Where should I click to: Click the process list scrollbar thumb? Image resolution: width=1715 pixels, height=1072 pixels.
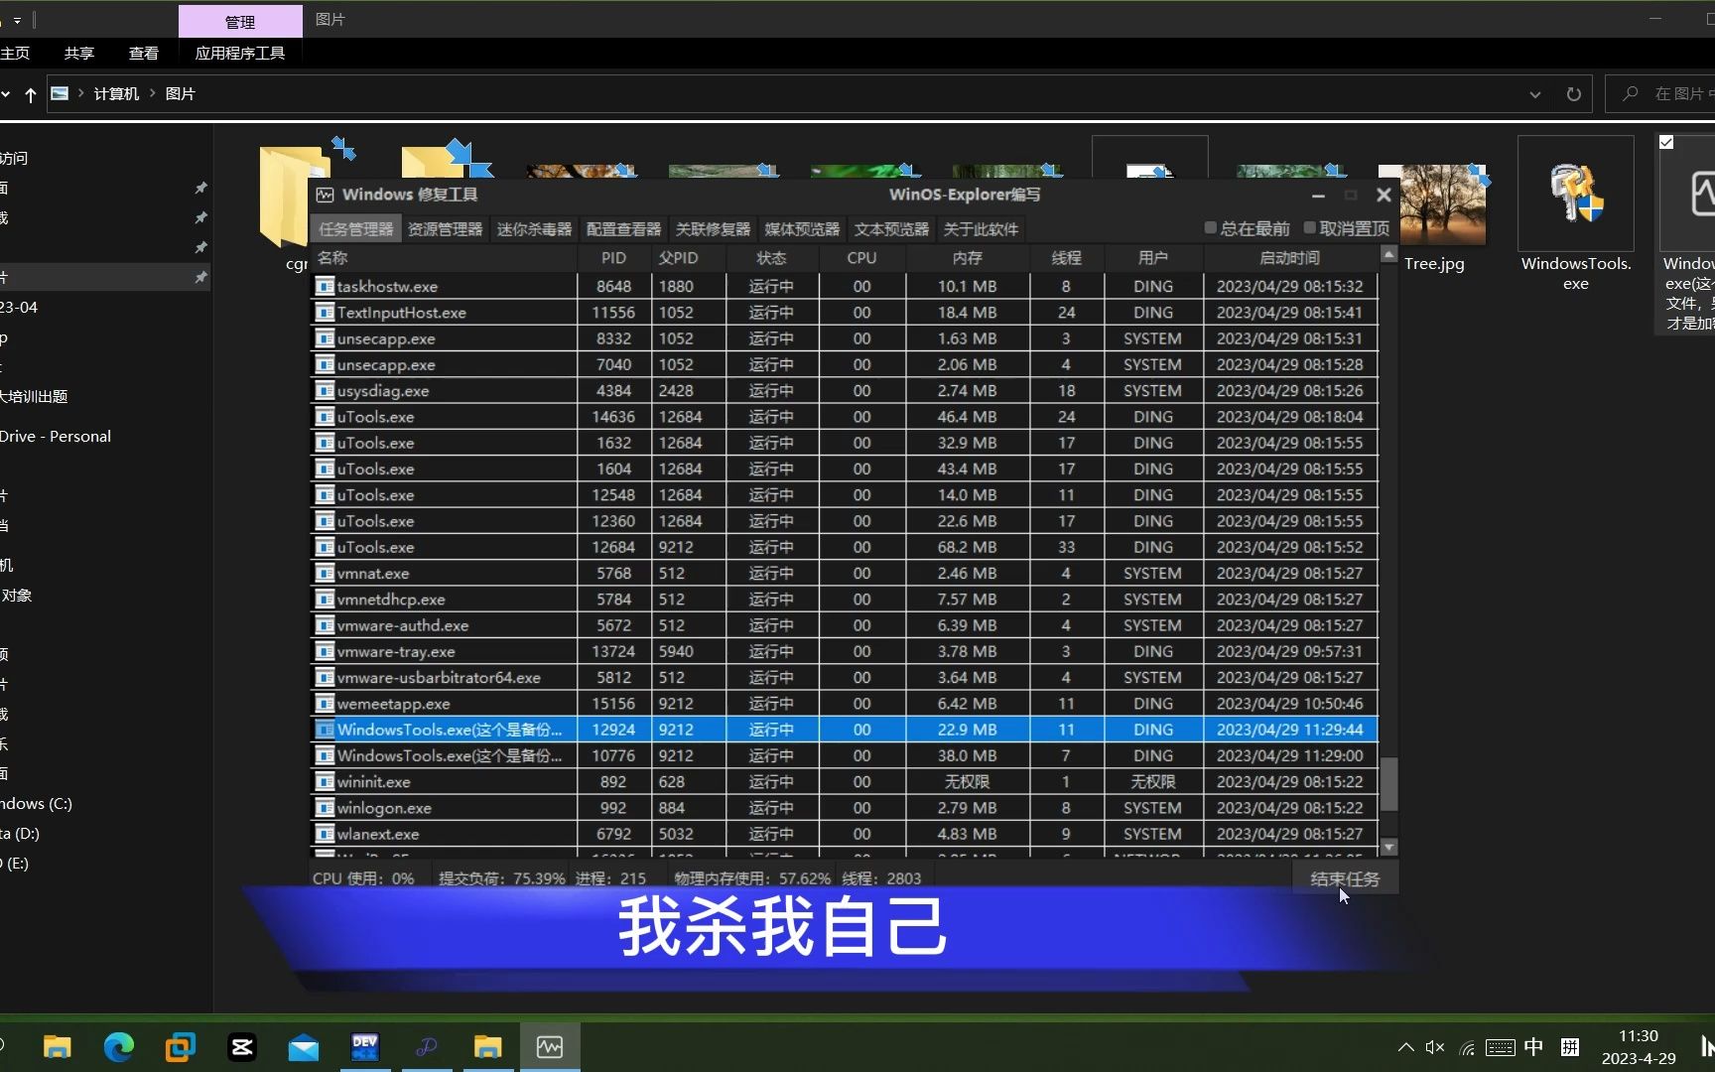click(1389, 784)
